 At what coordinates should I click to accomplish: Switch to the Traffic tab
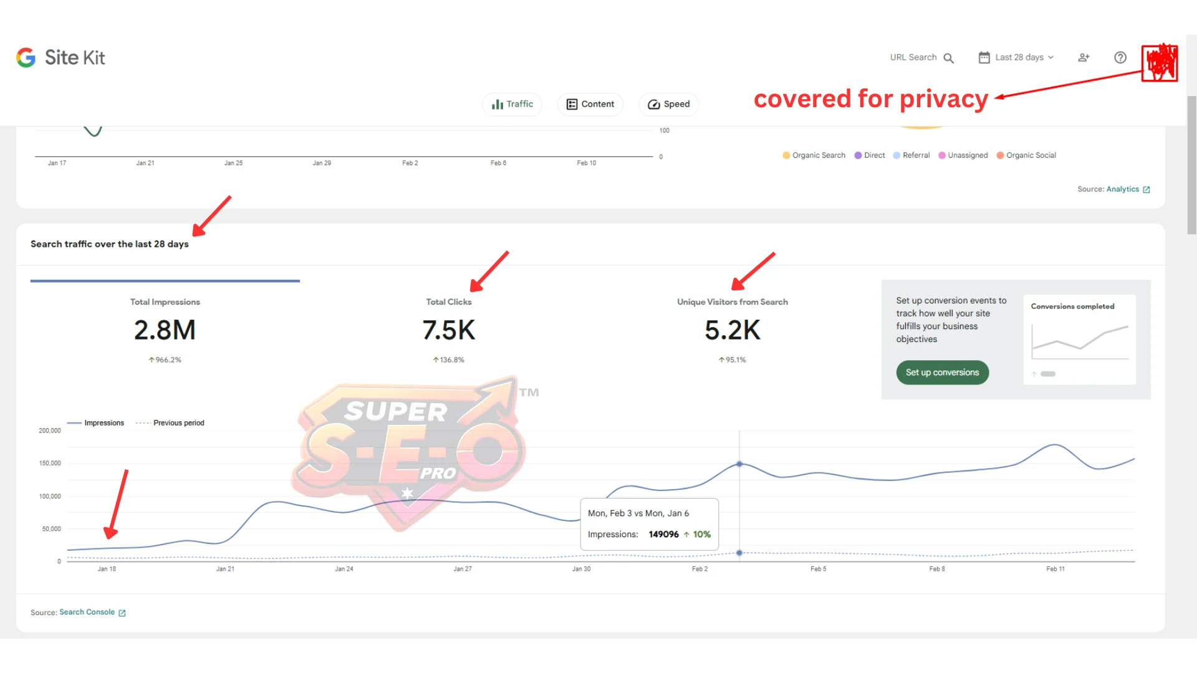pyautogui.click(x=512, y=104)
